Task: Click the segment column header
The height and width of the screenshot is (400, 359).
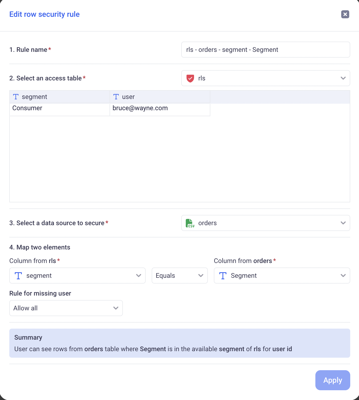Action: tap(59, 97)
